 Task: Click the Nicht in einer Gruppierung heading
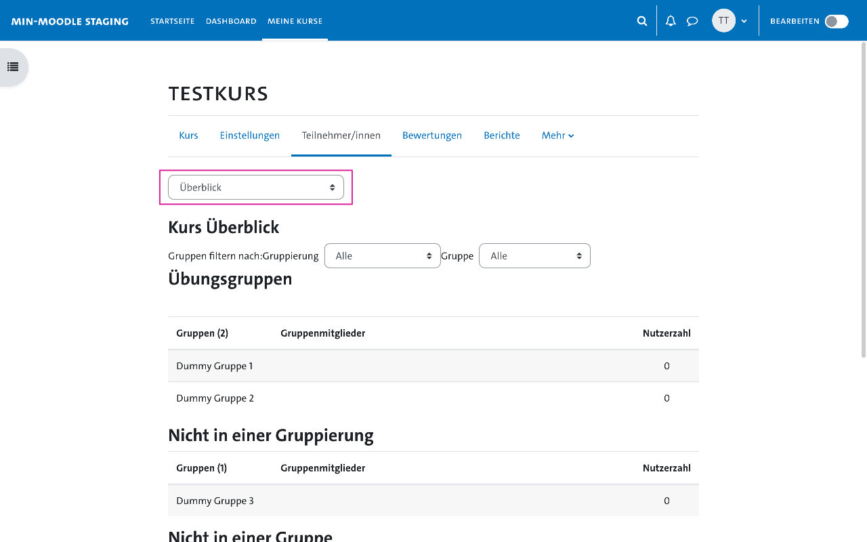[271, 435]
